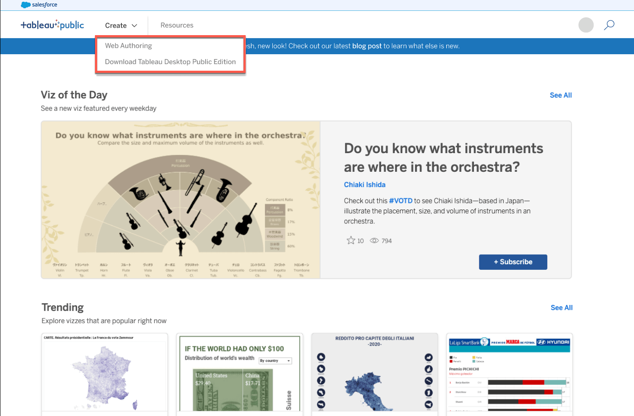
Task: Open the Resources menu
Action: point(176,25)
